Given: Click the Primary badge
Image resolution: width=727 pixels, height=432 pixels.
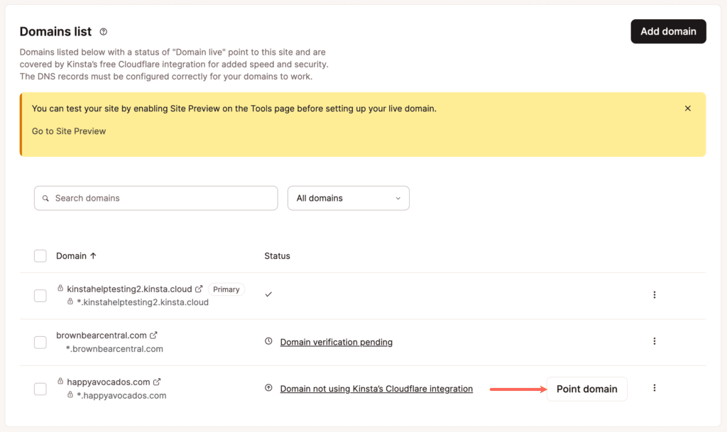Looking at the screenshot, I should [x=226, y=289].
